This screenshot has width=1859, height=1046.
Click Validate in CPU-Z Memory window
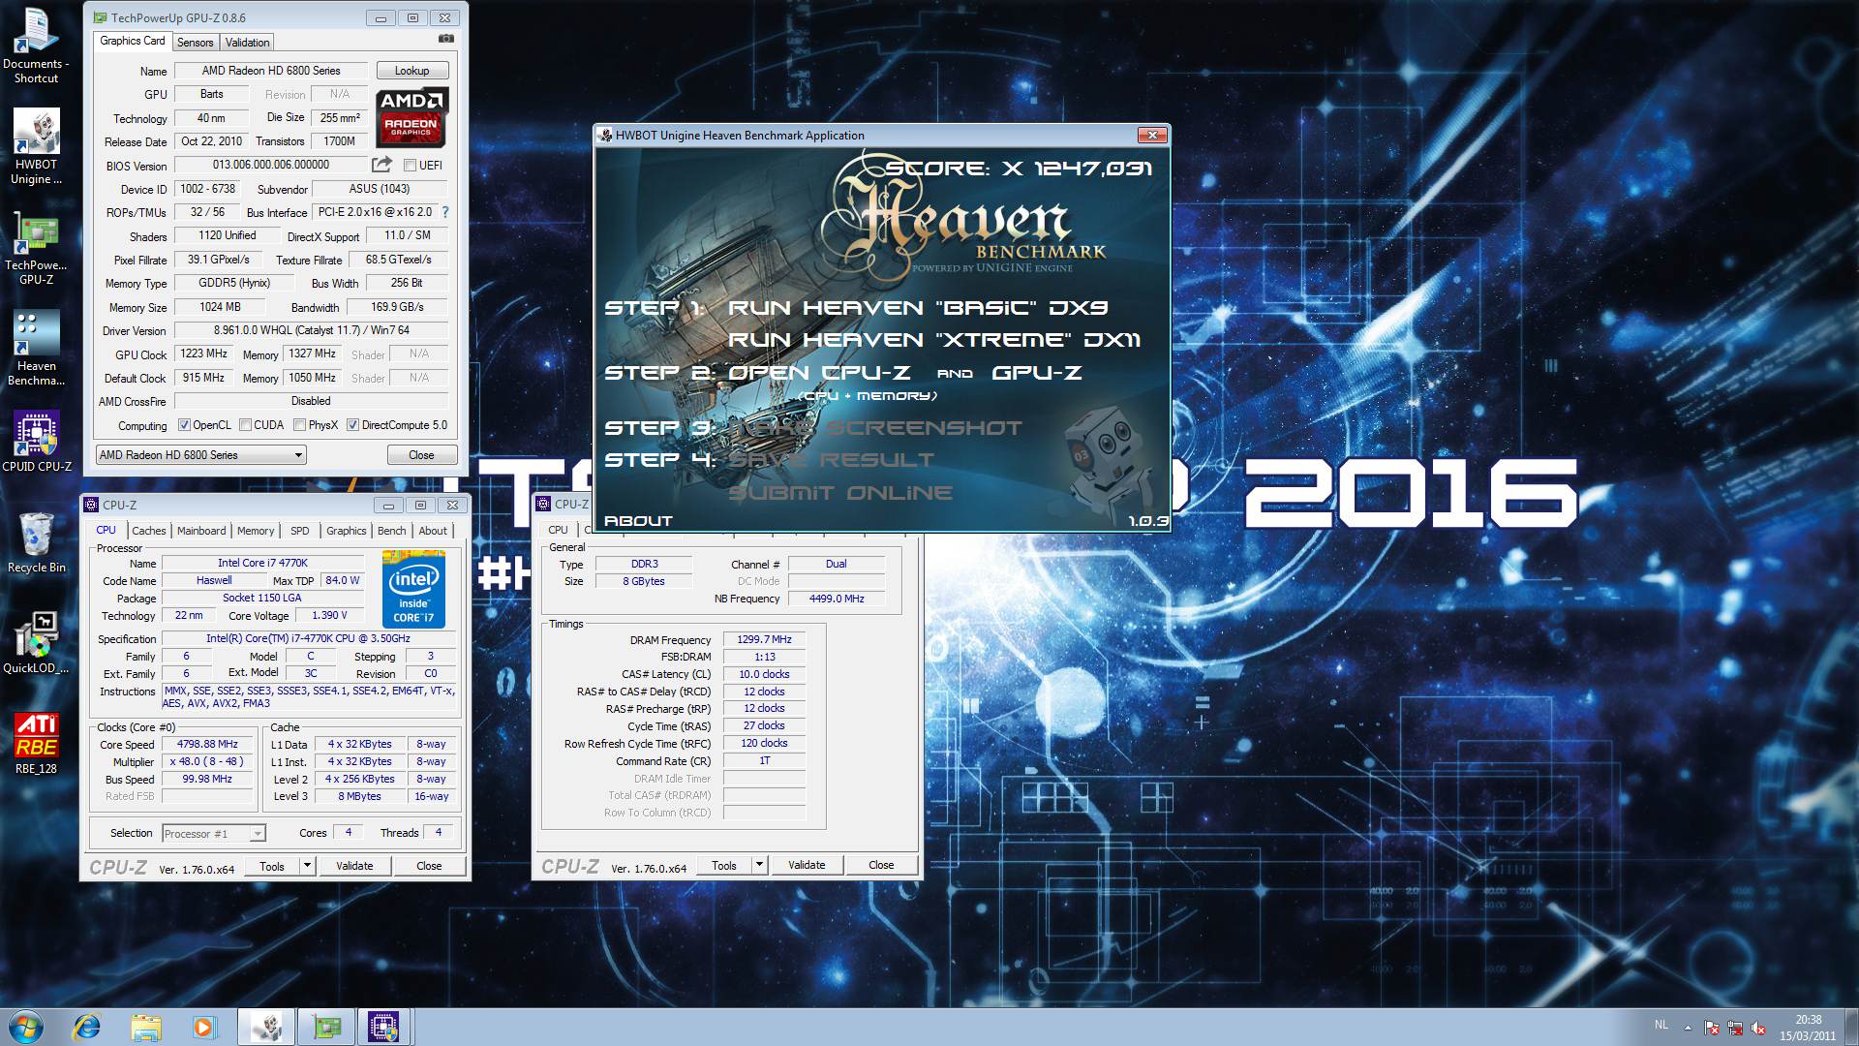pos(807,865)
